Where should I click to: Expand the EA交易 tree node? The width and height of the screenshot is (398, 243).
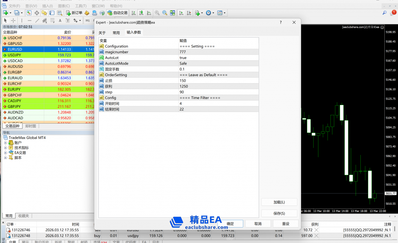click(x=6, y=153)
